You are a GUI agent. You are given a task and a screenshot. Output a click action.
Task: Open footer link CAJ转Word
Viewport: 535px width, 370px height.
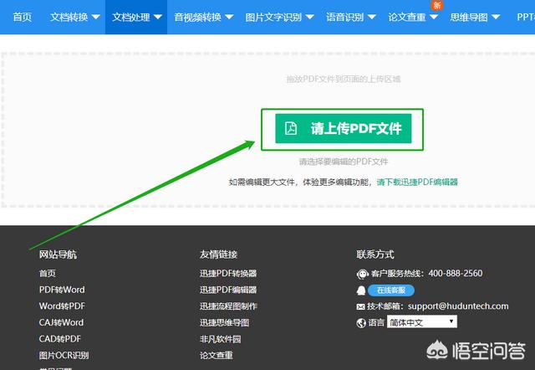[61, 322]
